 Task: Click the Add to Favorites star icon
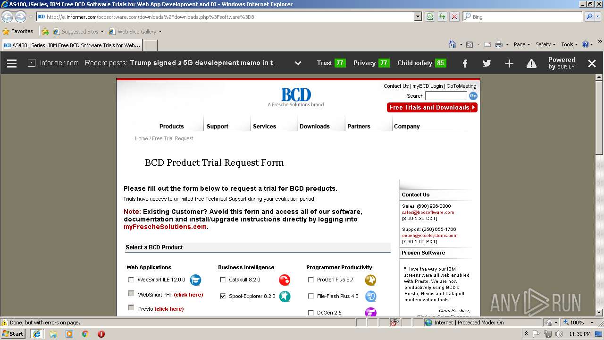(45, 32)
